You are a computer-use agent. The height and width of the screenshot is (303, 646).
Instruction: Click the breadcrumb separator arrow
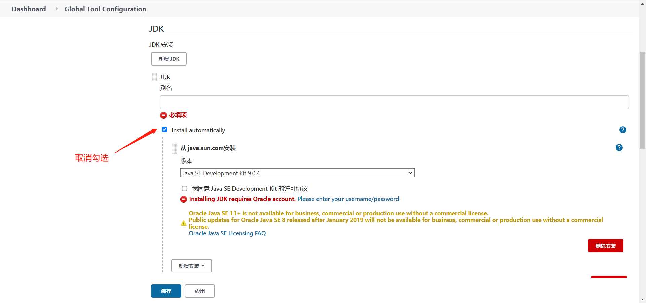[x=57, y=9]
